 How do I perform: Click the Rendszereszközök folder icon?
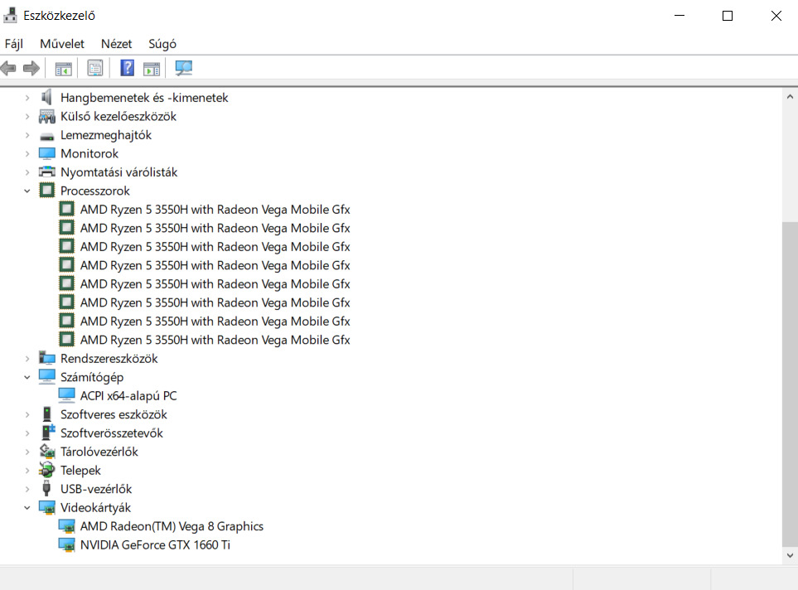click(47, 358)
